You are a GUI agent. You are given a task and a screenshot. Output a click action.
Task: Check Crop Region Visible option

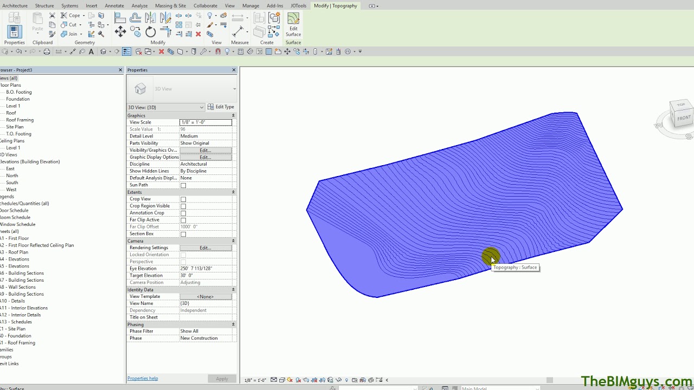183,206
